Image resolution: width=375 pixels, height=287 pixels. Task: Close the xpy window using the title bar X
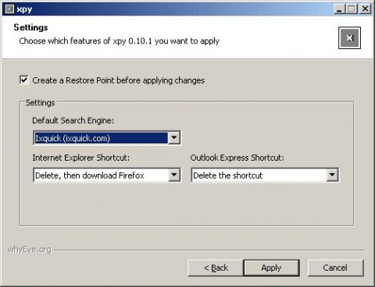click(365, 9)
